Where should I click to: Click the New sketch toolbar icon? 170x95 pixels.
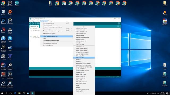(x=35, y=23)
